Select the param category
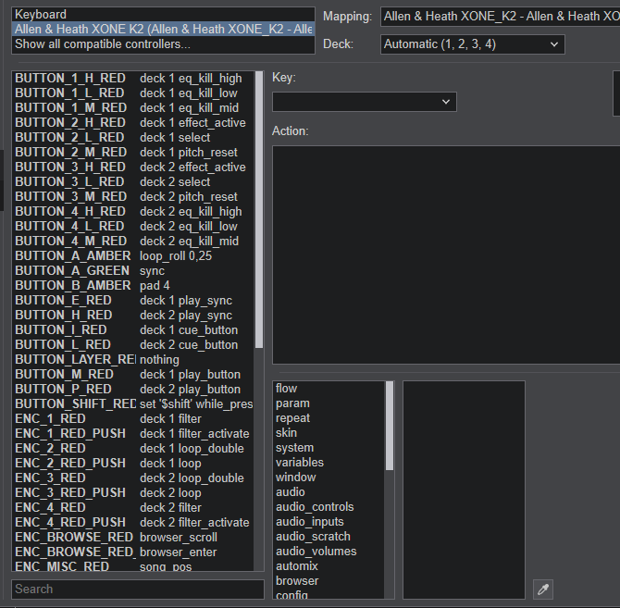 (329, 403)
